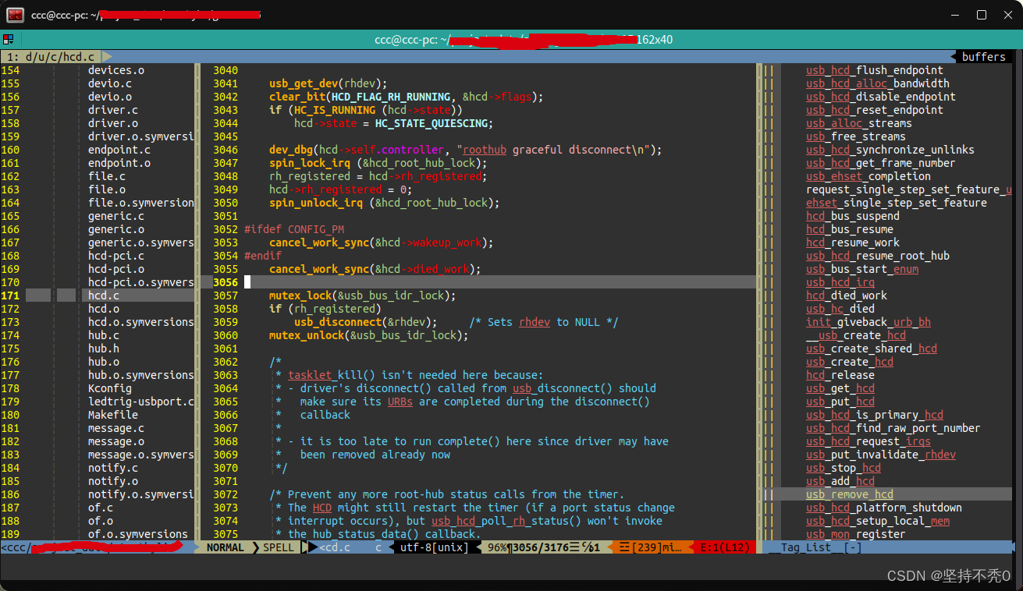The width and height of the screenshot is (1023, 591).
Task: Click the utf-8[unix] encoding segment
Action: (435, 547)
